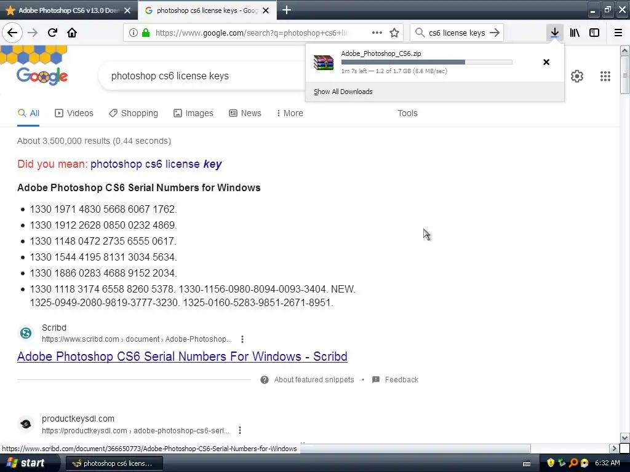630x472 pixels.
Task: Open Adobe Photoshop CS6 Serial Numbers Scribd link
Action: pyautogui.click(x=182, y=356)
